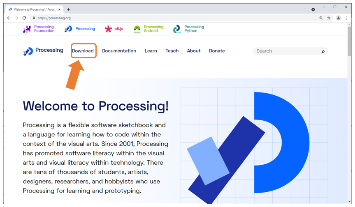
Task: Minimize the browser window
Action: 324,7
